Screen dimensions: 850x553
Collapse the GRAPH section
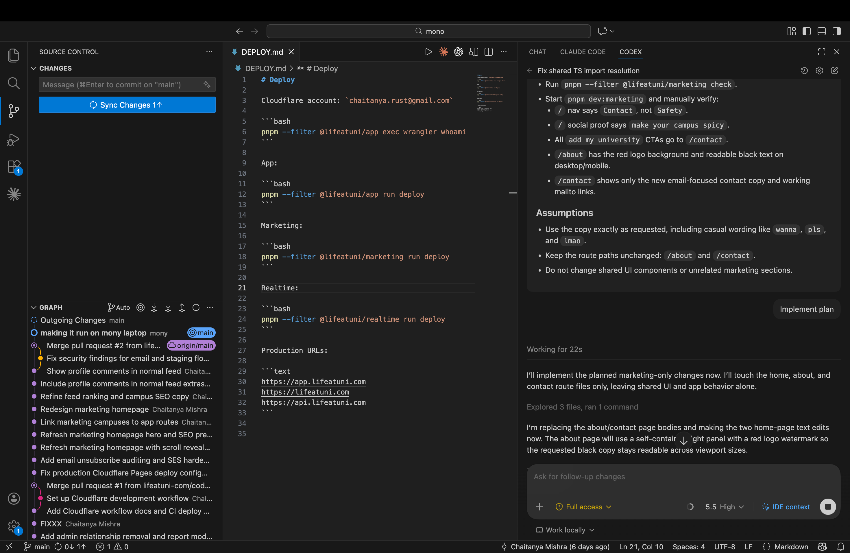[x=34, y=307]
